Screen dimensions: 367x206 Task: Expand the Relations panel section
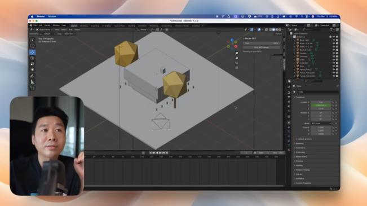(x=299, y=143)
